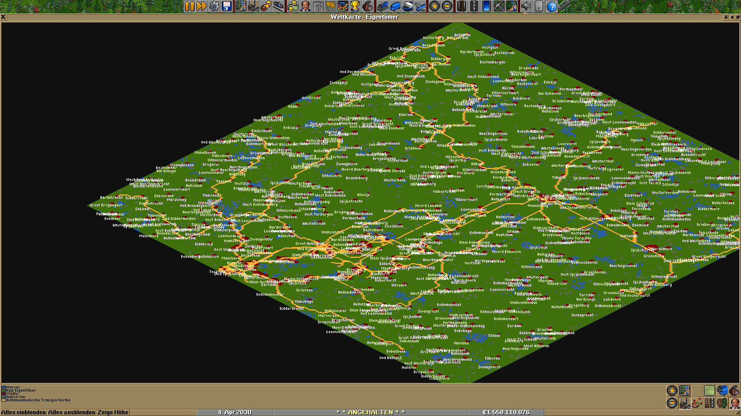The height and width of the screenshot is (416, 741).
Task: Toggle the 'Zeige Höhe' button
Action: point(113,412)
